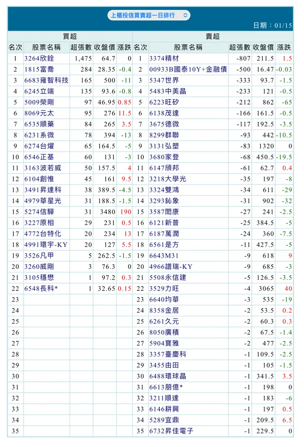Open stock link 6546正基

pyautogui.click(x=39, y=157)
